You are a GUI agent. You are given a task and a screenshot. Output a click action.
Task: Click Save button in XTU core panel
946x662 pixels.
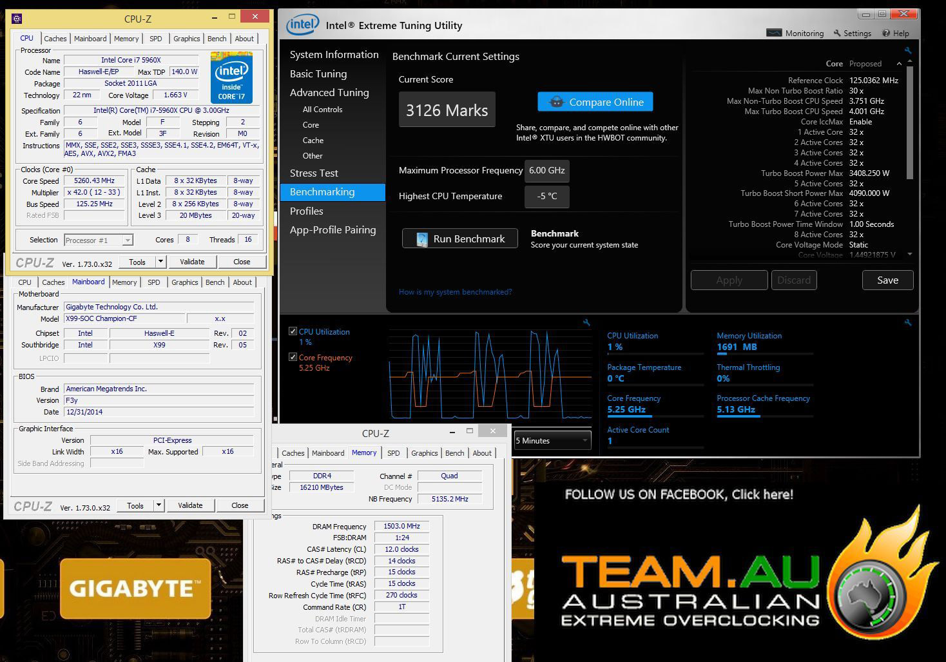click(x=887, y=280)
